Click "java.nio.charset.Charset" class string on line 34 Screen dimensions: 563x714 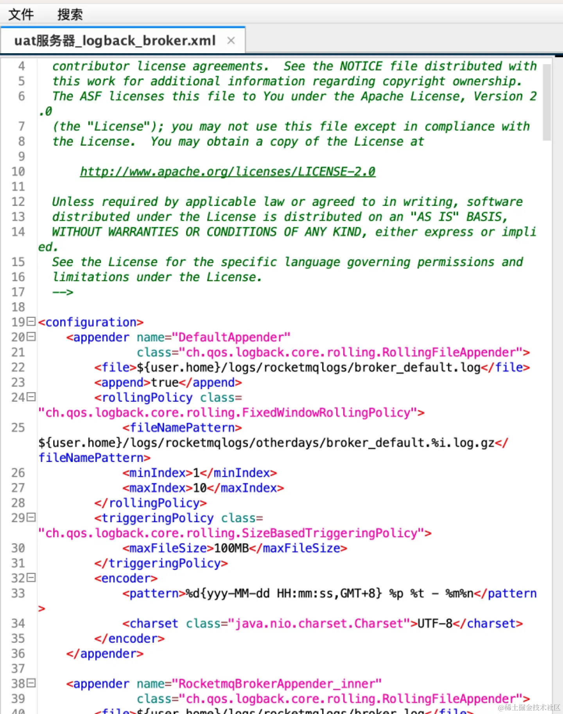[x=319, y=624]
